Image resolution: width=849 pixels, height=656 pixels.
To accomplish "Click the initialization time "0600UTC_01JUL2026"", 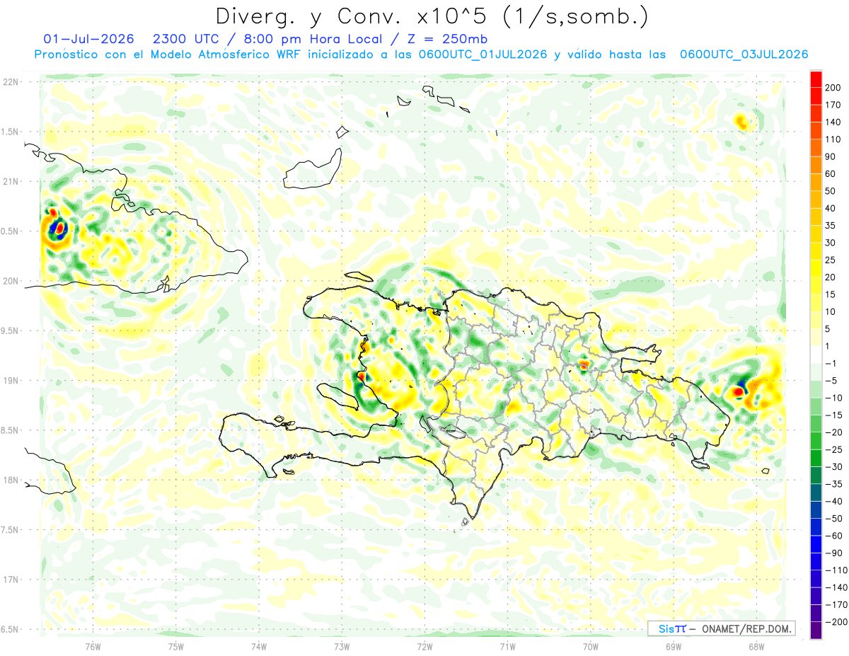I will (x=483, y=54).
